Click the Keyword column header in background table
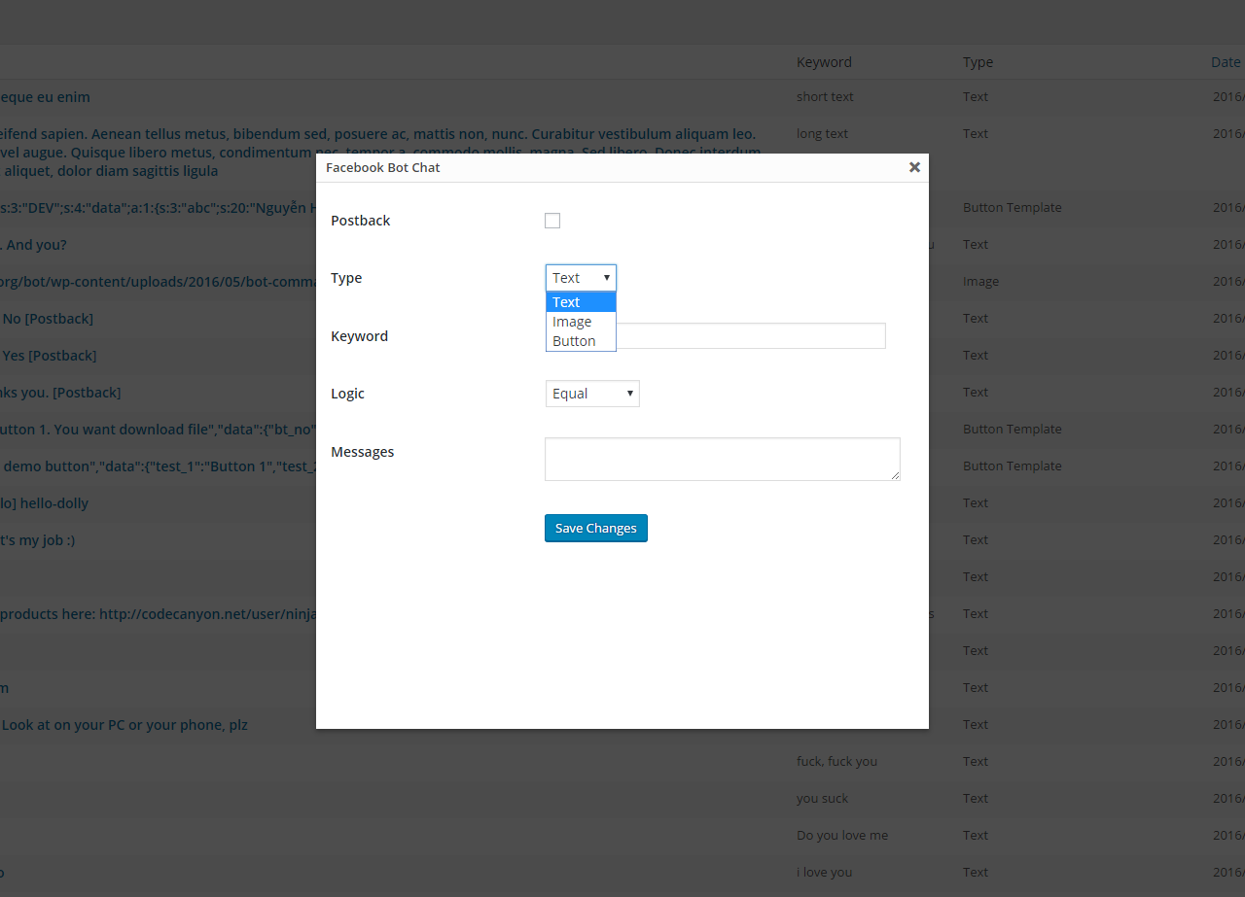 click(x=824, y=62)
